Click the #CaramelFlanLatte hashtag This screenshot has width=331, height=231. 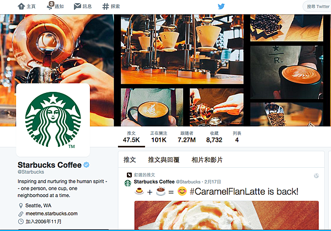coord(227,191)
